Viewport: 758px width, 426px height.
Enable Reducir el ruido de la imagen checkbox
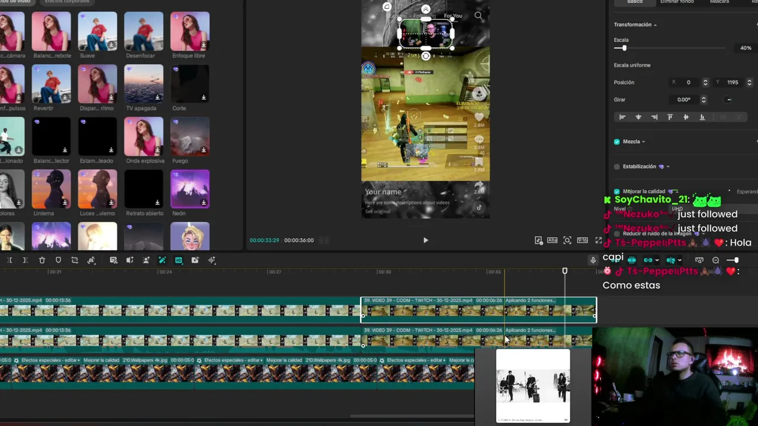(617, 234)
